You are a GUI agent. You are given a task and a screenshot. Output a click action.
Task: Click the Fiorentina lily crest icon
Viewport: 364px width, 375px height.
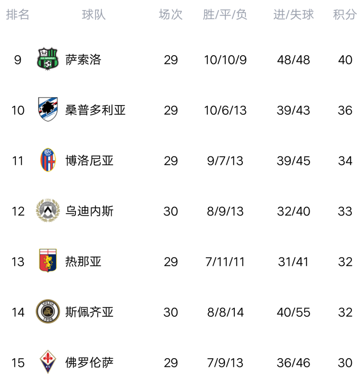(48, 362)
